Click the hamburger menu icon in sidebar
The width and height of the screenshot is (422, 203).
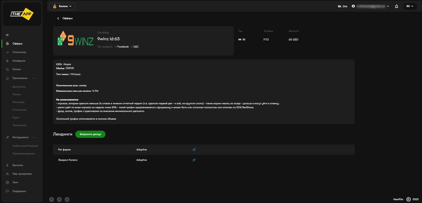pos(7,35)
